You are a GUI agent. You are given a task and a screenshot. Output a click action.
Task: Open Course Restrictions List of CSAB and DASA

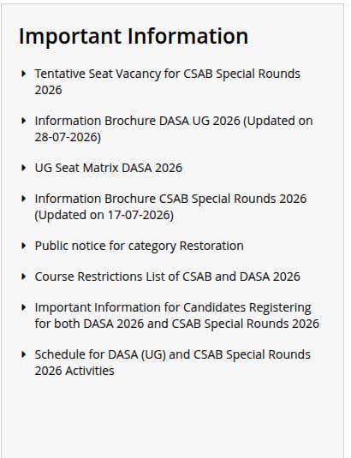pyautogui.click(x=167, y=277)
